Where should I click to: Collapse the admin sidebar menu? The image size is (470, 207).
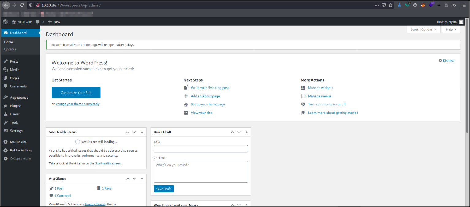tap(17, 159)
